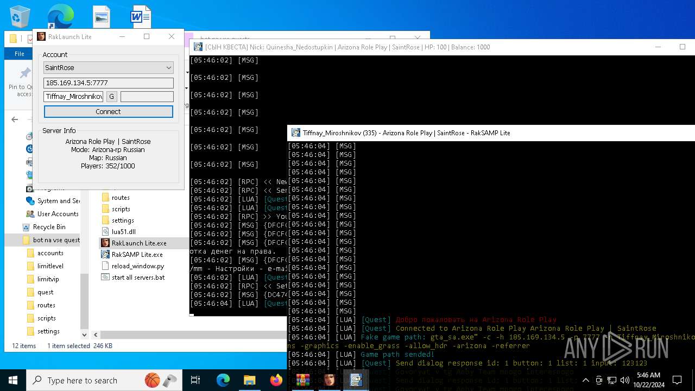695x391 pixels.
Task: Select quest folder in navigation tree
Action: pyautogui.click(x=40, y=292)
